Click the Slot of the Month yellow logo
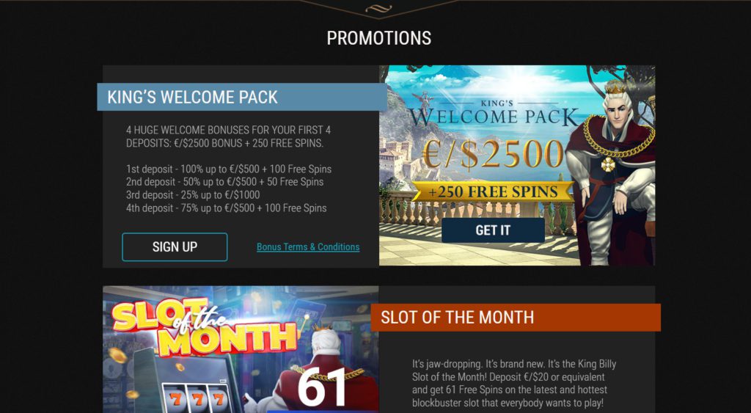The image size is (751, 413). [x=204, y=327]
